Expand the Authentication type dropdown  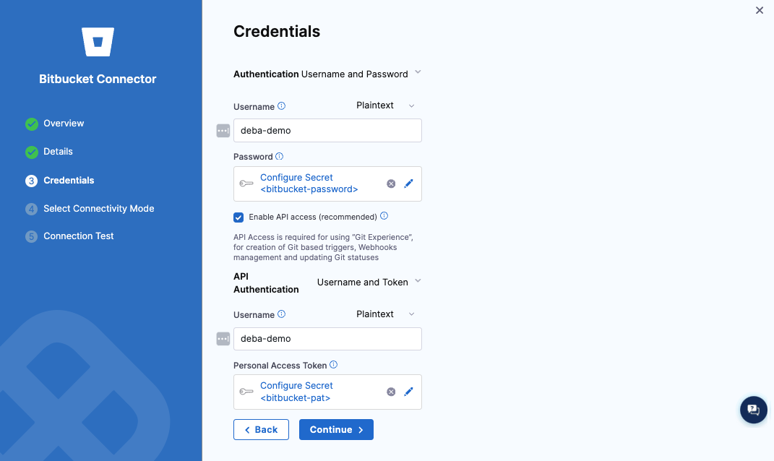point(417,73)
